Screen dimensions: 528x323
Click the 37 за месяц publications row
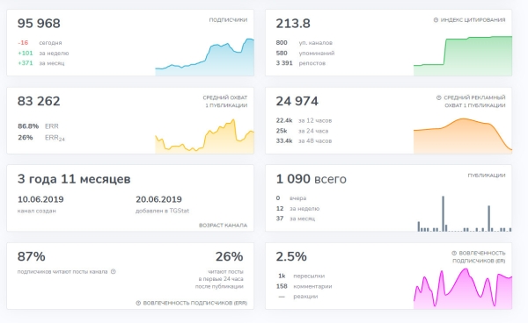tap(296, 219)
